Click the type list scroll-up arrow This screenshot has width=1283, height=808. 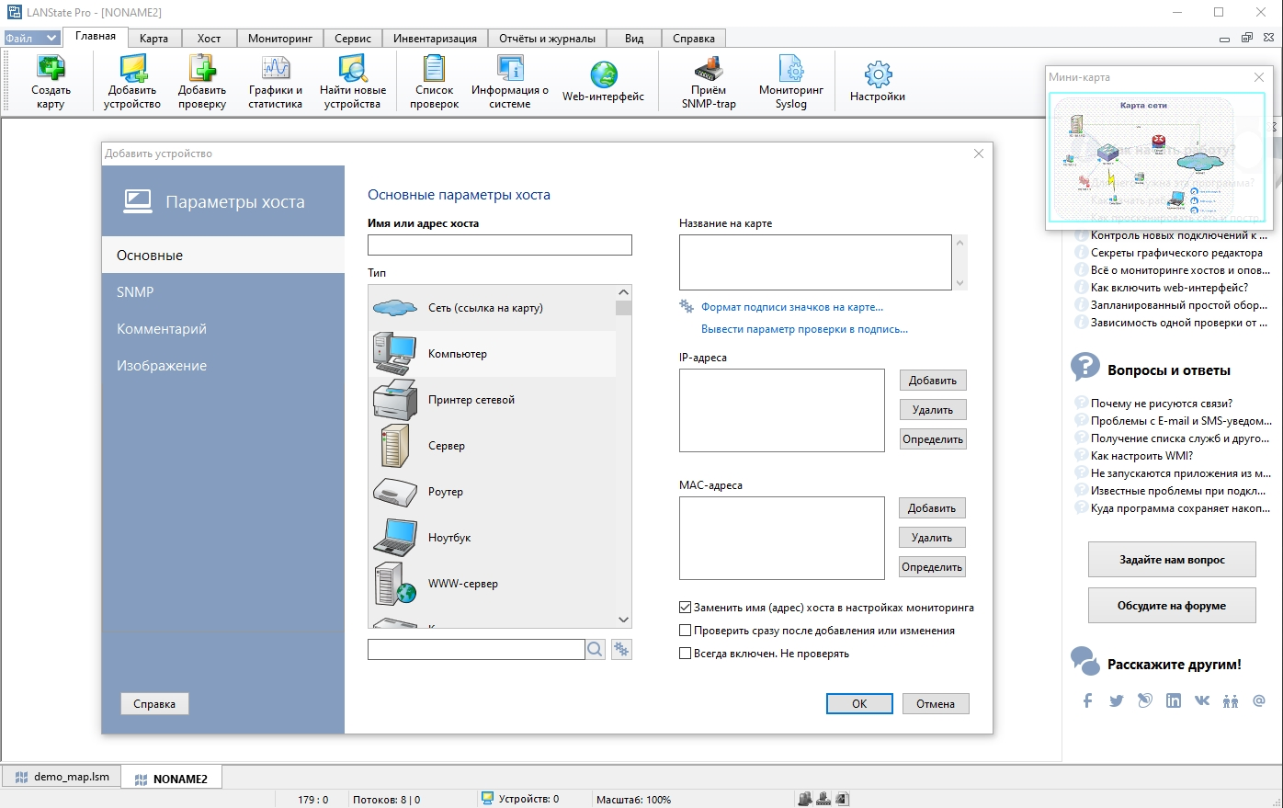624,292
